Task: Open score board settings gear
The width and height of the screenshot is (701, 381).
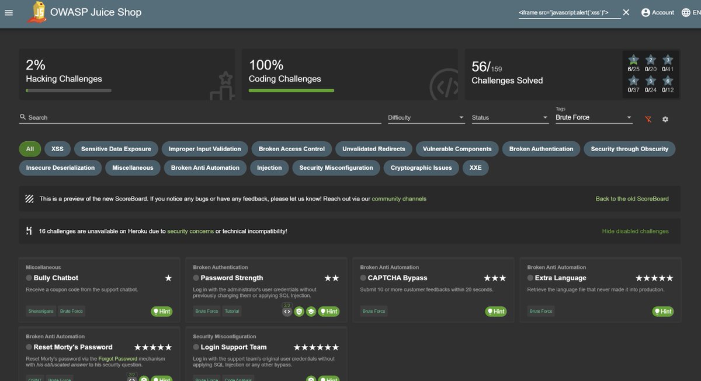Action: [x=665, y=119]
